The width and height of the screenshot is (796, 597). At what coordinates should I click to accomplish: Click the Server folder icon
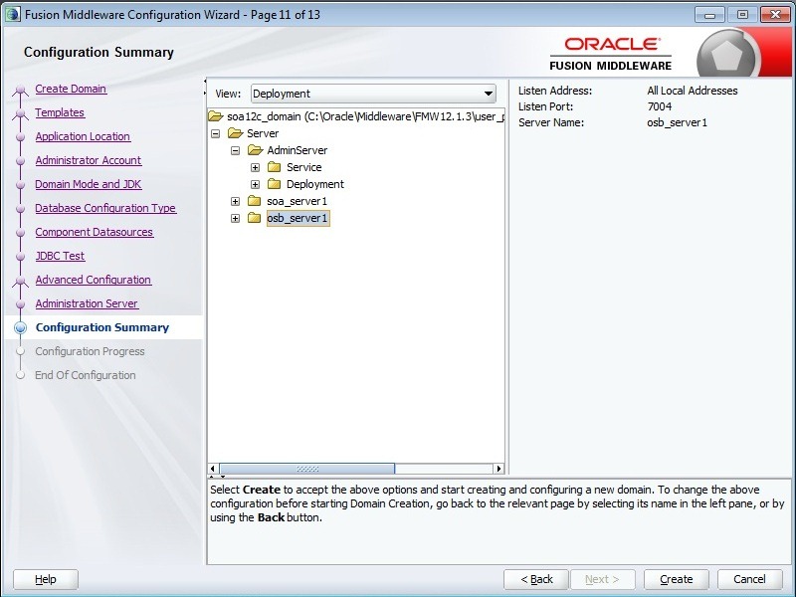click(x=235, y=133)
